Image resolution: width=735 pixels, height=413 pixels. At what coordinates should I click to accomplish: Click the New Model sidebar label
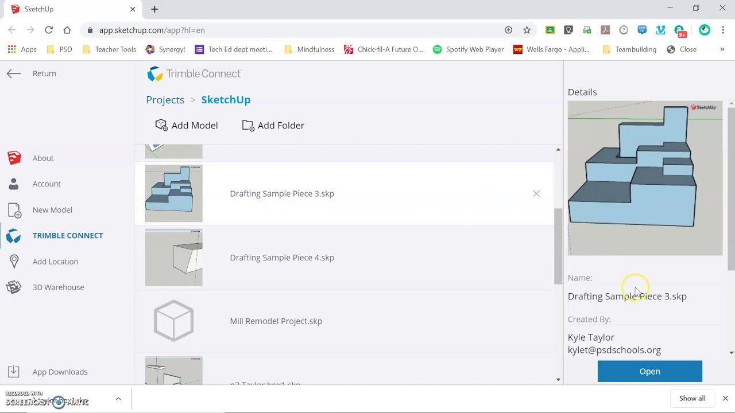(52, 210)
